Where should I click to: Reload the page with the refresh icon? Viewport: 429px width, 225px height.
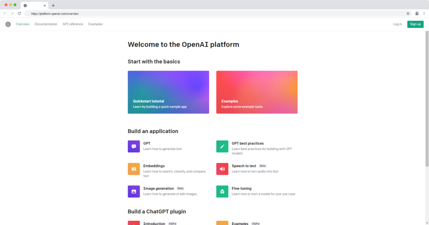19,13
